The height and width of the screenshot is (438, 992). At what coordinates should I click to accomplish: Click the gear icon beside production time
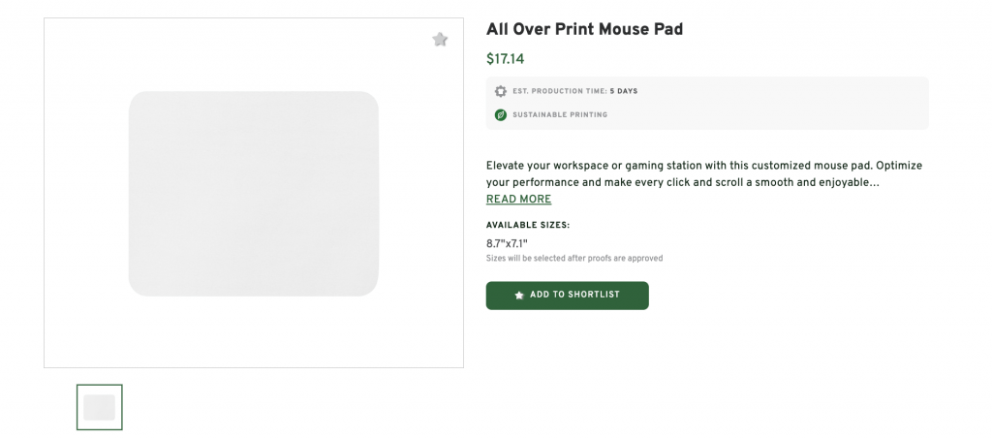click(x=501, y=91)
